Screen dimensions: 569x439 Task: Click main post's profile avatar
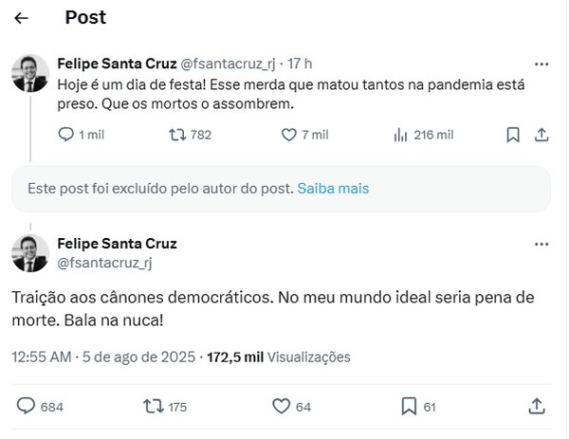pyautogui.click(x=29, y=252)
